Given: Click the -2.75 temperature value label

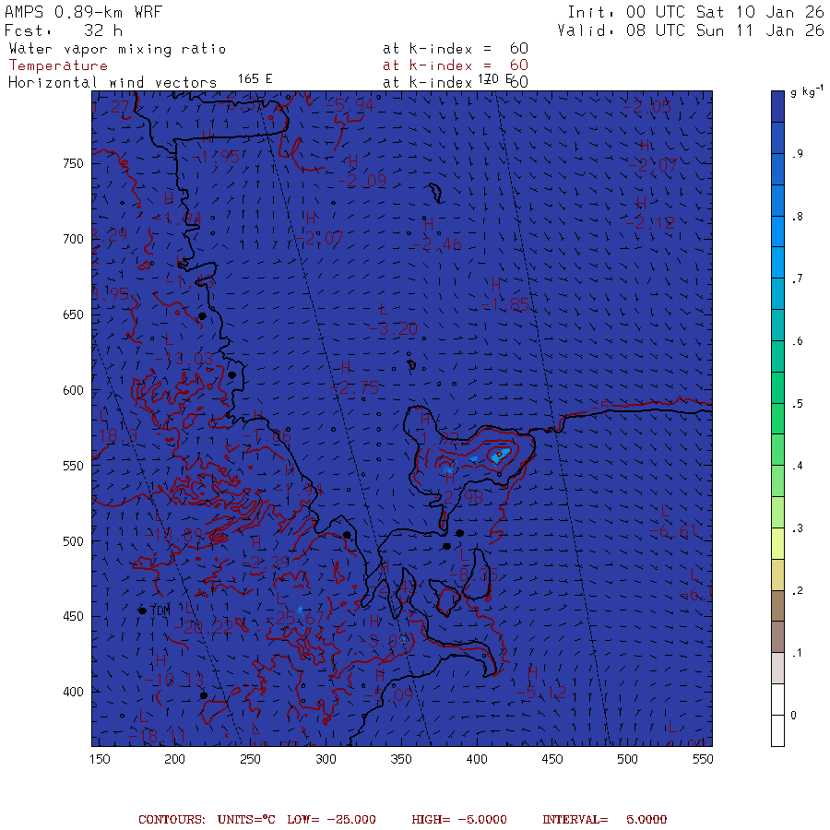Looking at the screenshot, I should coord(359,389).
